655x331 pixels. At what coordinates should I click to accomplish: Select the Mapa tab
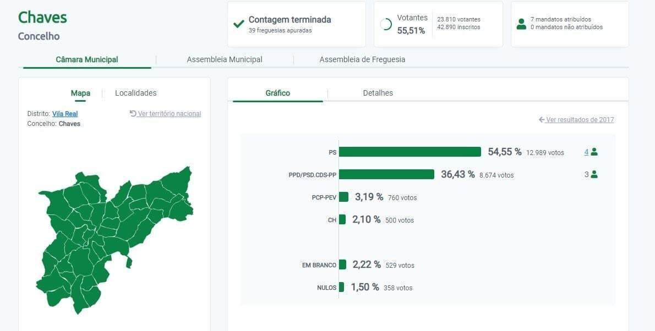tap(80, 93)
